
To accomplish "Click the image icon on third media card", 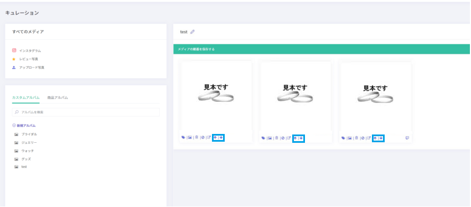I will pyautogui.click(x=350, y=138).
